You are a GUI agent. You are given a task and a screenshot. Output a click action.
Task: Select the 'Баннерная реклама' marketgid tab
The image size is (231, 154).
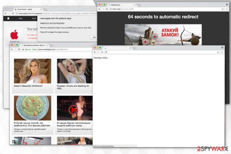[x=34, y=45]
